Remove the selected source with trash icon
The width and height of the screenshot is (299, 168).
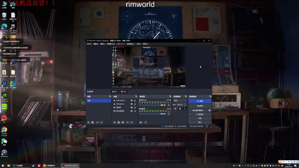(118, 122)
